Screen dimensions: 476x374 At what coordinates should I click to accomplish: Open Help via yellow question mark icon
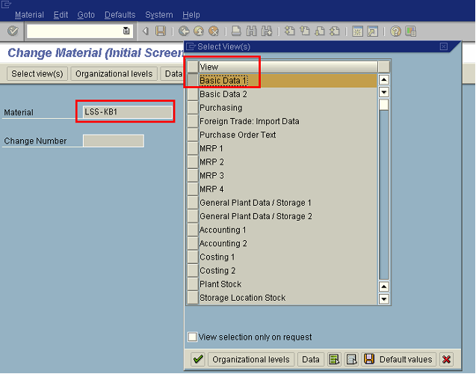pyautogui.click(x=395, y=31)
